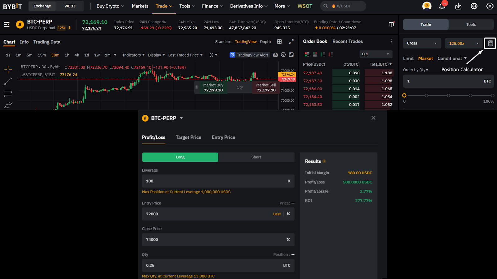Screen dimensions: 497x279
Task: Switch chart to Depth view
Action: pos(265,42)
